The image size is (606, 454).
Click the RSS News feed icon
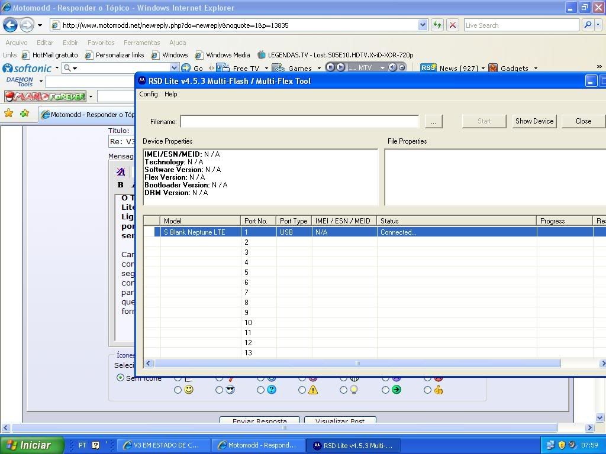click(x=428, y=68)
